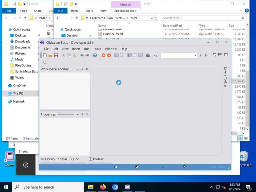Show hidden system tray icons
The height and width of the screenshot is (192, 256).
[x=211, y=187]
